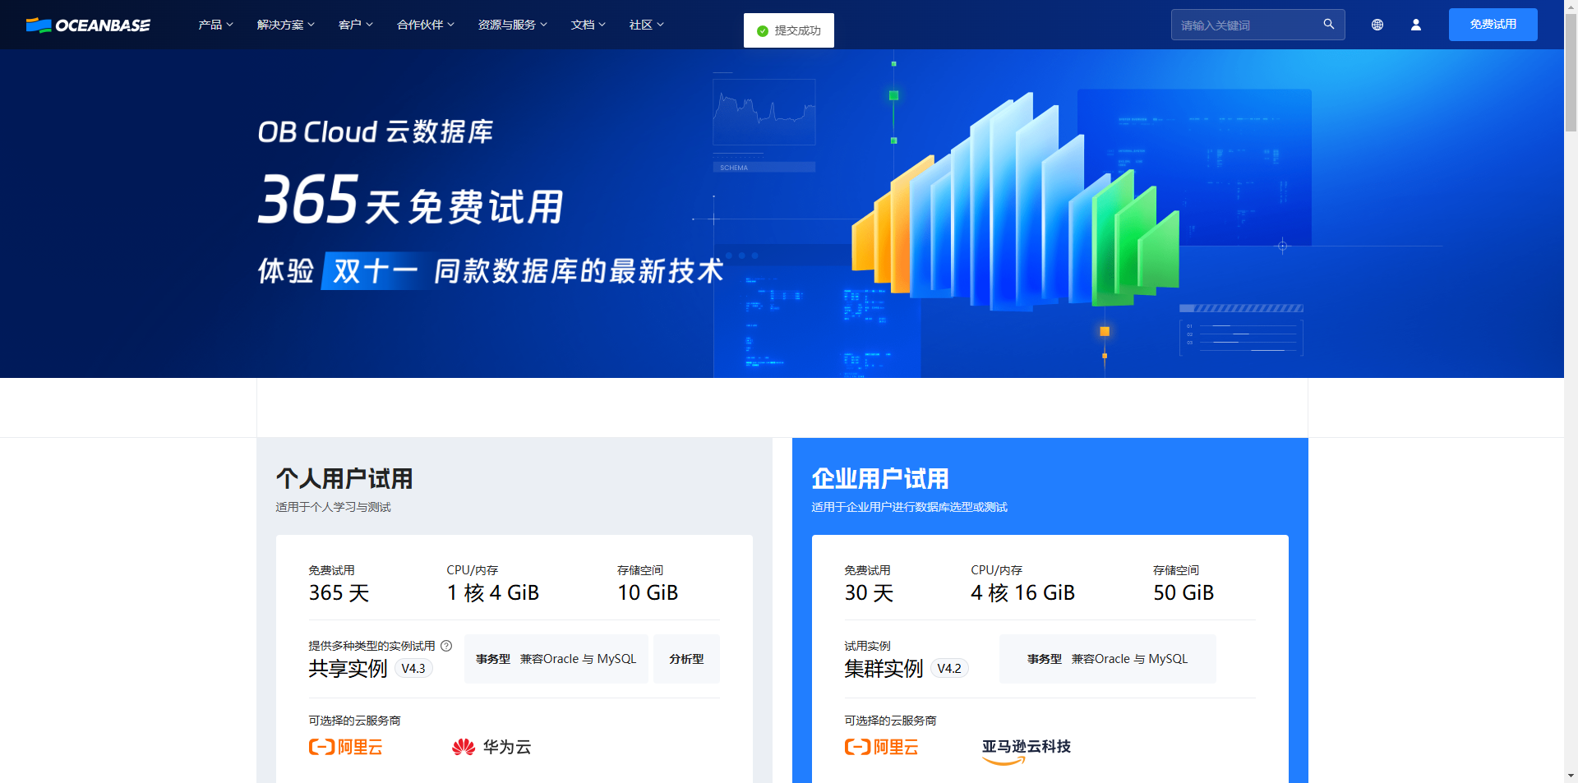Screen dimensions: 1578x783
Task: Expand the 资源与服务 menu
Action: [512, 25]
